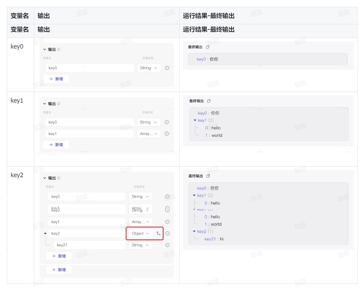Delete the key1 Array variable above the key2 Object field

pos(167,222)
